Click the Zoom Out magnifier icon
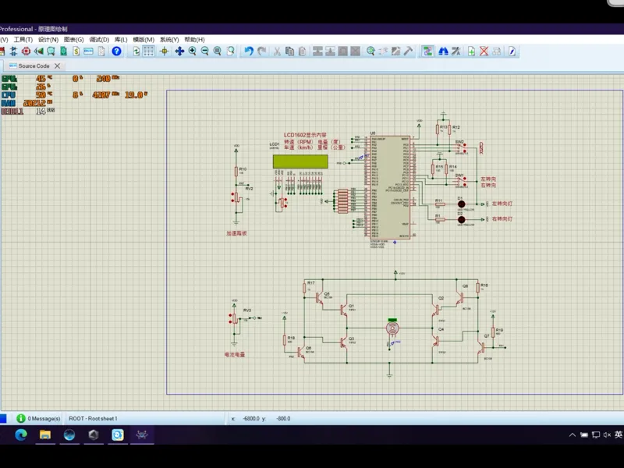Viewport: 624px width, 468px height. [205, 51]
